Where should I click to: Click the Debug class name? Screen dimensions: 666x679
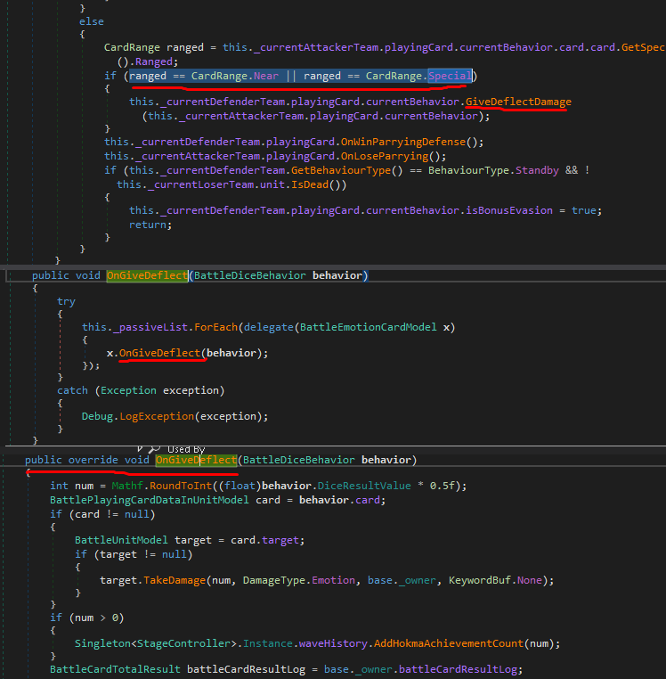[97, 417]
